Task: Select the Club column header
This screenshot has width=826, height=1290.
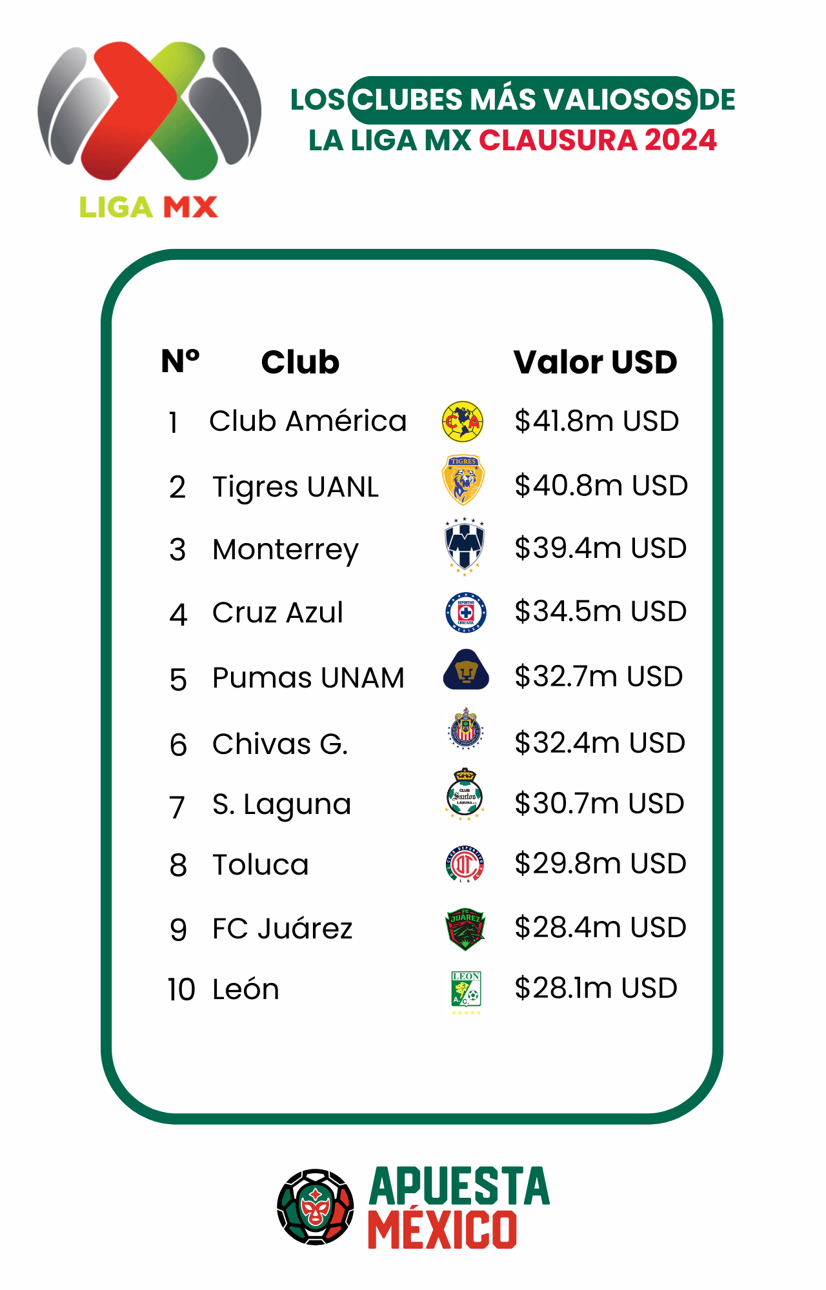Action: (x=300, y=362)
